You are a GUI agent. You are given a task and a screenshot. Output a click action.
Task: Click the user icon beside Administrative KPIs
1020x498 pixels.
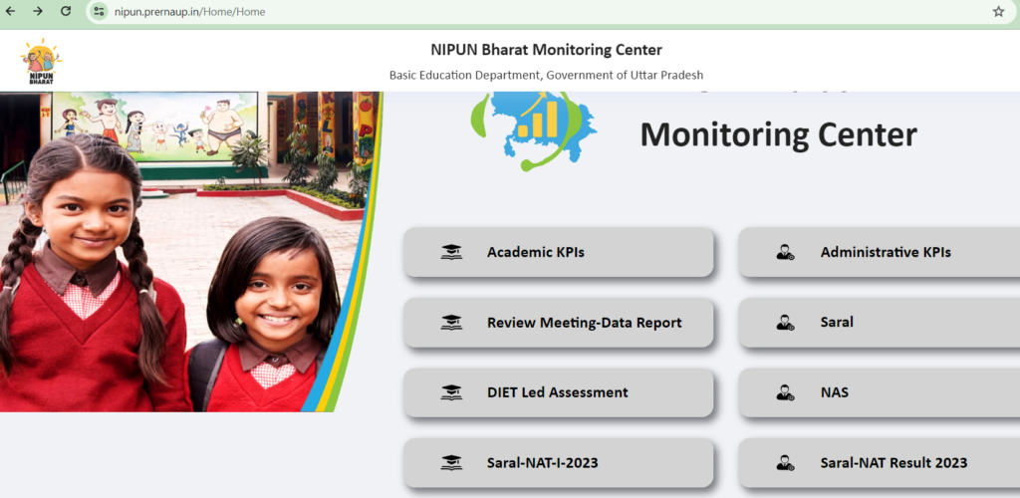(x=785, y=253)
